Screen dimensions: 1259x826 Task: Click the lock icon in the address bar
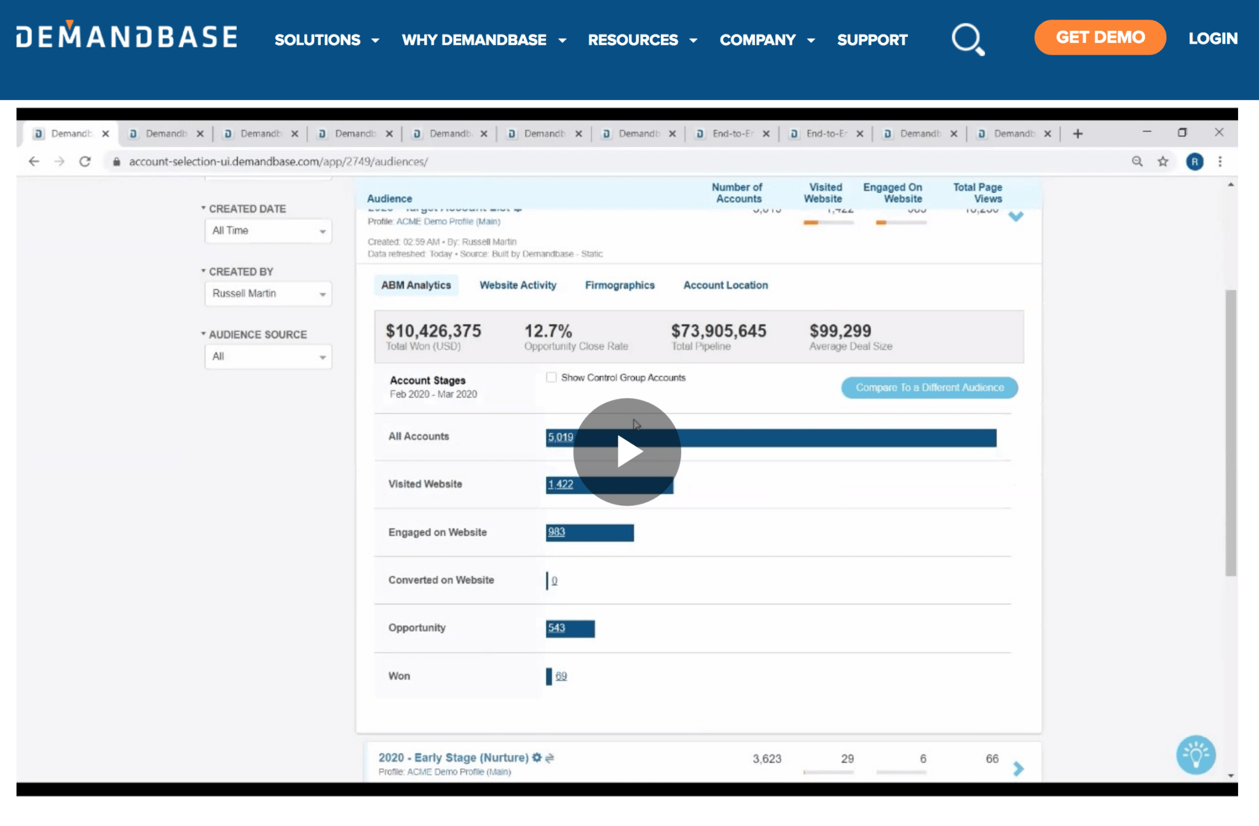116,162
